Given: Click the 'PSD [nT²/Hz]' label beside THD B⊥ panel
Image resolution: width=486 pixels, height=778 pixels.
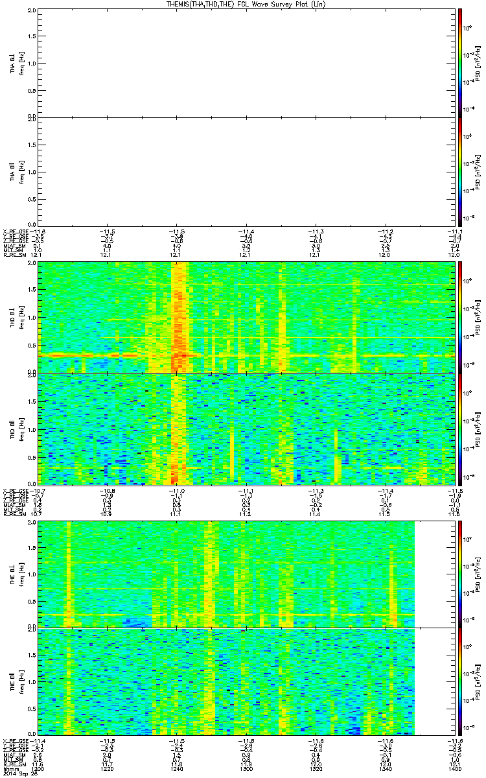Looking at the screenshot, I should [478, 317].
